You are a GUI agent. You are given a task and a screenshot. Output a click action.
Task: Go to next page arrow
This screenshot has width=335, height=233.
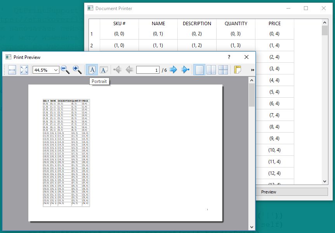(x=173, y=69)
